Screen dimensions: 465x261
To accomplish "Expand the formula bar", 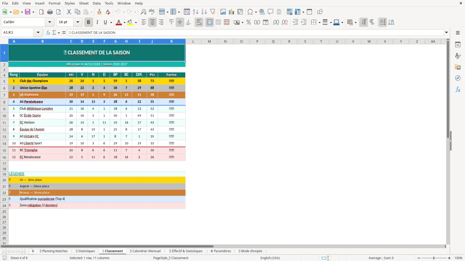I will [x=446, y=33].
